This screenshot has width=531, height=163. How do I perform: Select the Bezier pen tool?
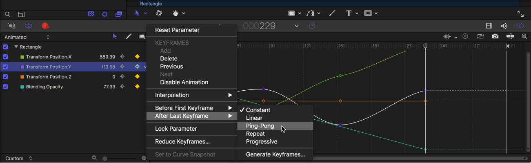pos(311,13)
